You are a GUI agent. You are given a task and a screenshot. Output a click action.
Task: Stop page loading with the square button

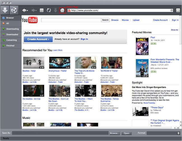tap(42, 10)
